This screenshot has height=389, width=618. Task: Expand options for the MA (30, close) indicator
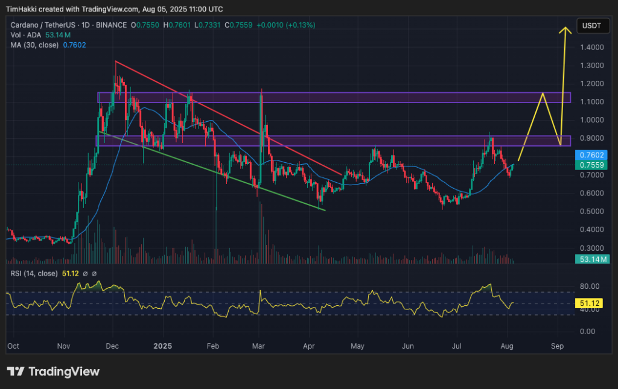[x=36, y=44]
